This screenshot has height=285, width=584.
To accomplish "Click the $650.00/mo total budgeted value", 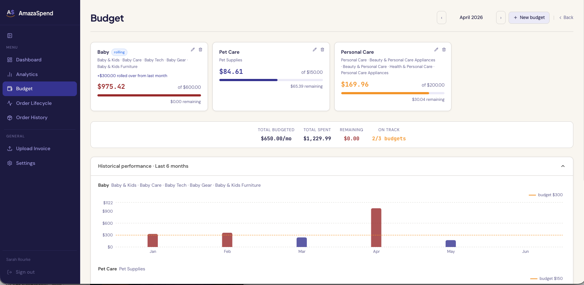I will point(276,138).
